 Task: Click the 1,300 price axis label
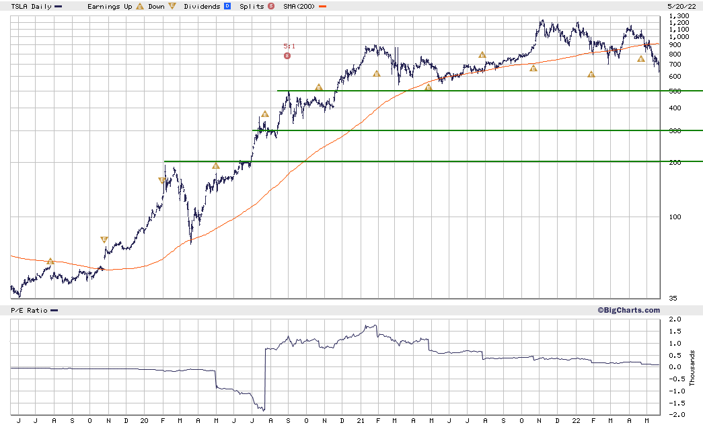click(x=679, y=16)
